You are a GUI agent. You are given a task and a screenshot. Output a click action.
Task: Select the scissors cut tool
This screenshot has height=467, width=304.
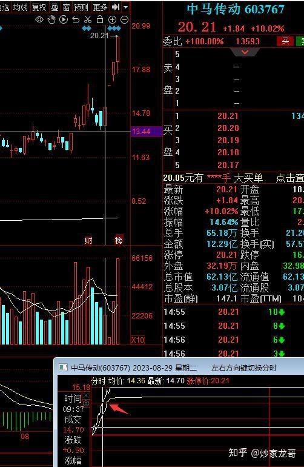(x=87, y=20)
